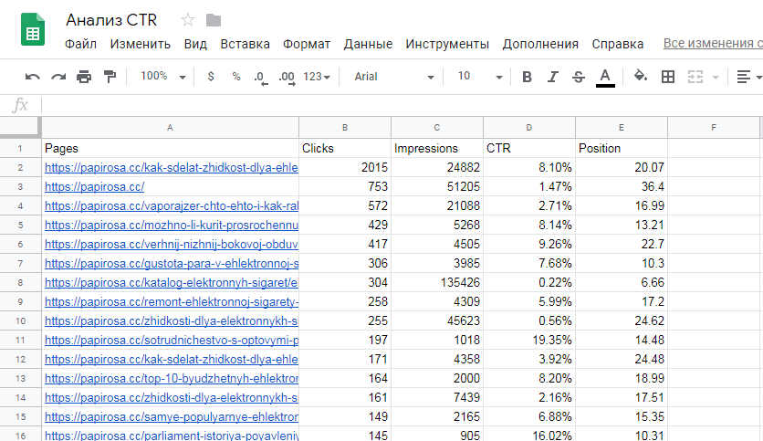Click the Google Sheets home icon
Viewport: 763px width, 441px height.
[33, 30]
